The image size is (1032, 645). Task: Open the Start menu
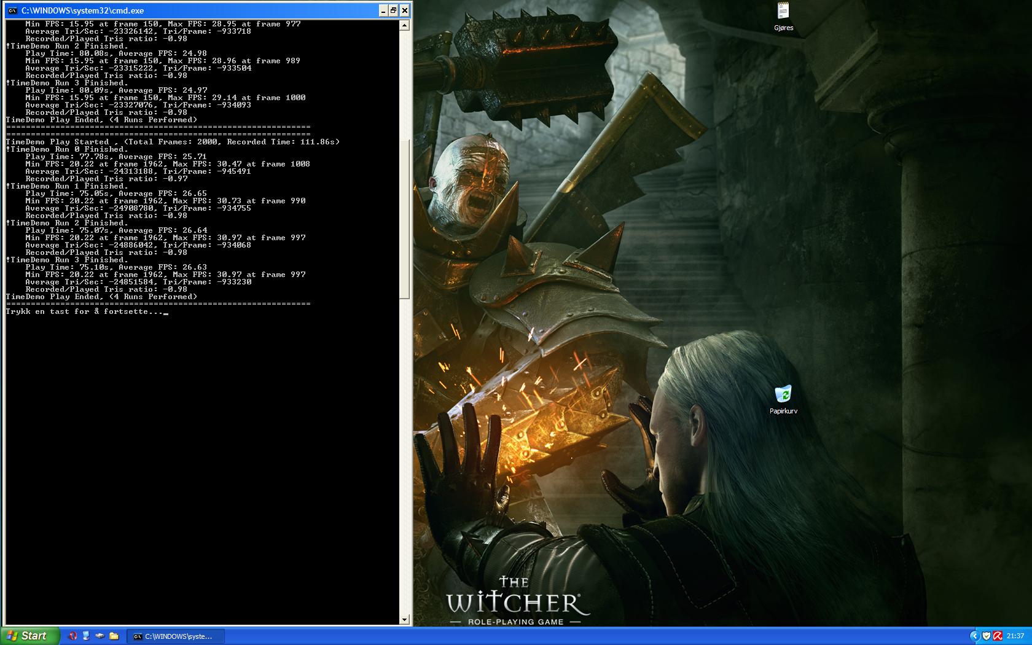tap(29, 636)
